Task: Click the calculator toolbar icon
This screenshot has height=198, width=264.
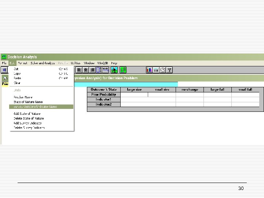Action: (156, 70)
